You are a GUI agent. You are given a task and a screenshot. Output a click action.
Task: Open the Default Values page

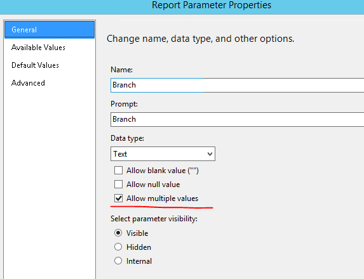tap(35, 65)
